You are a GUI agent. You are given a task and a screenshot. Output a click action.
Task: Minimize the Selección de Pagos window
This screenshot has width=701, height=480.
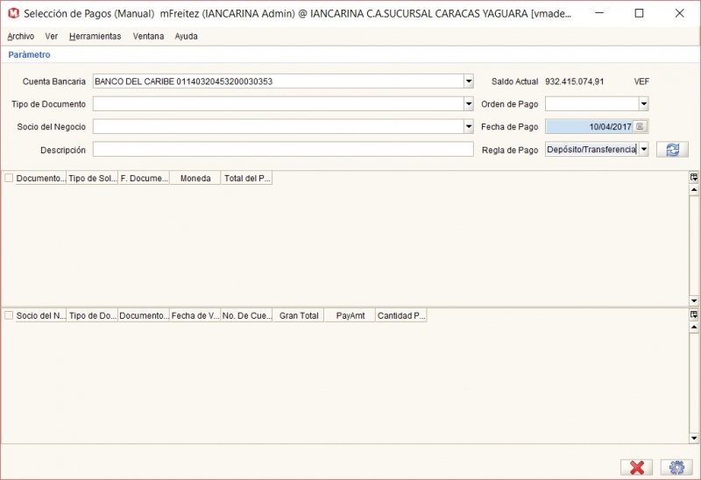599,13
